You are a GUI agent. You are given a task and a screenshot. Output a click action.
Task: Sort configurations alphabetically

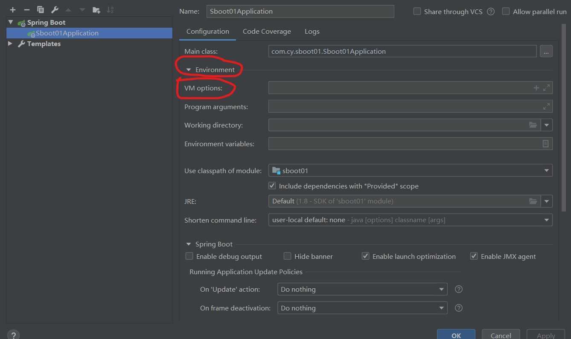pyautogui.click(x=110, y=9)
